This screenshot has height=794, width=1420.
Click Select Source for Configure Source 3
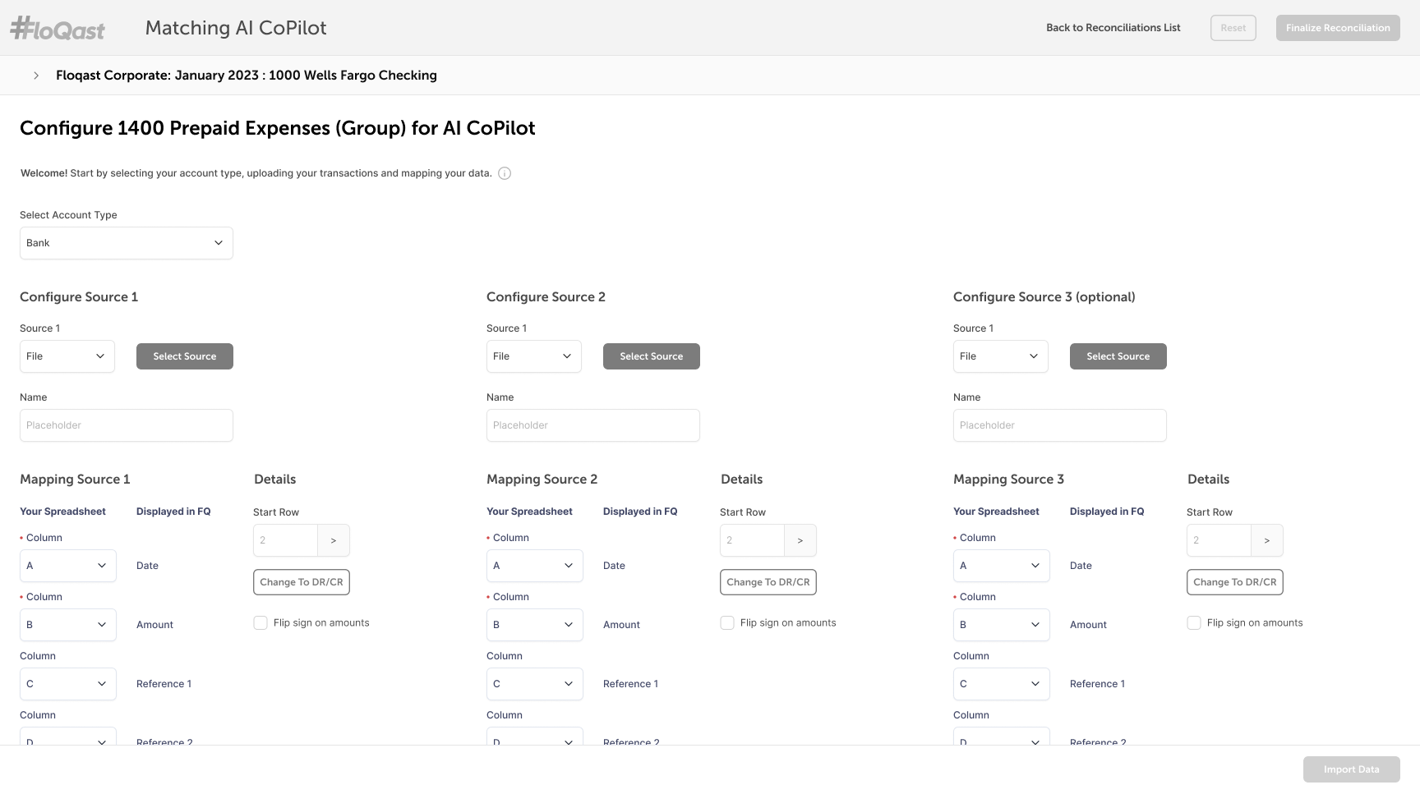coord(1118,356)
